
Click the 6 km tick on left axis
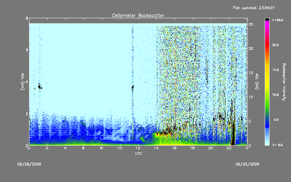(27, 50)
